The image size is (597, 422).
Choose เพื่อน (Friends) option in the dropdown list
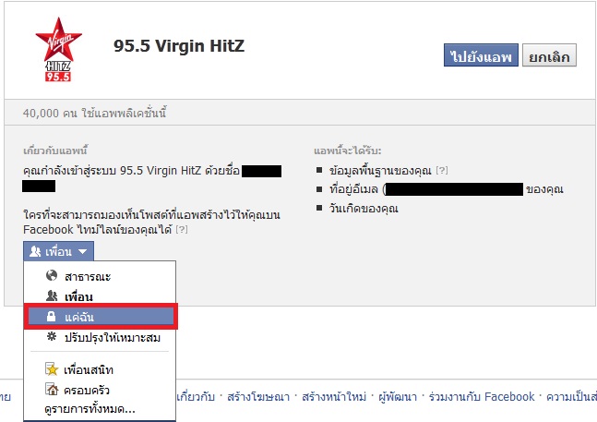tap(100, 296)
